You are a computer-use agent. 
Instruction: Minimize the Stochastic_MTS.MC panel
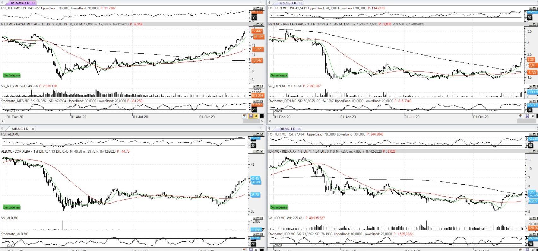click(254, 101)
